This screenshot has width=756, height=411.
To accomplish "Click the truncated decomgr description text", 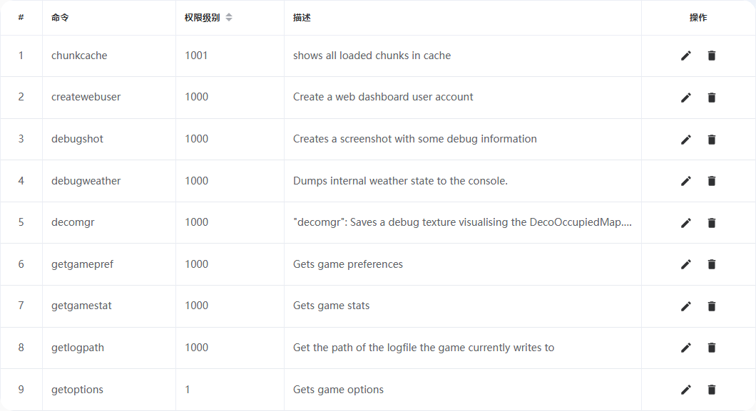I will [x=462, y=222].
